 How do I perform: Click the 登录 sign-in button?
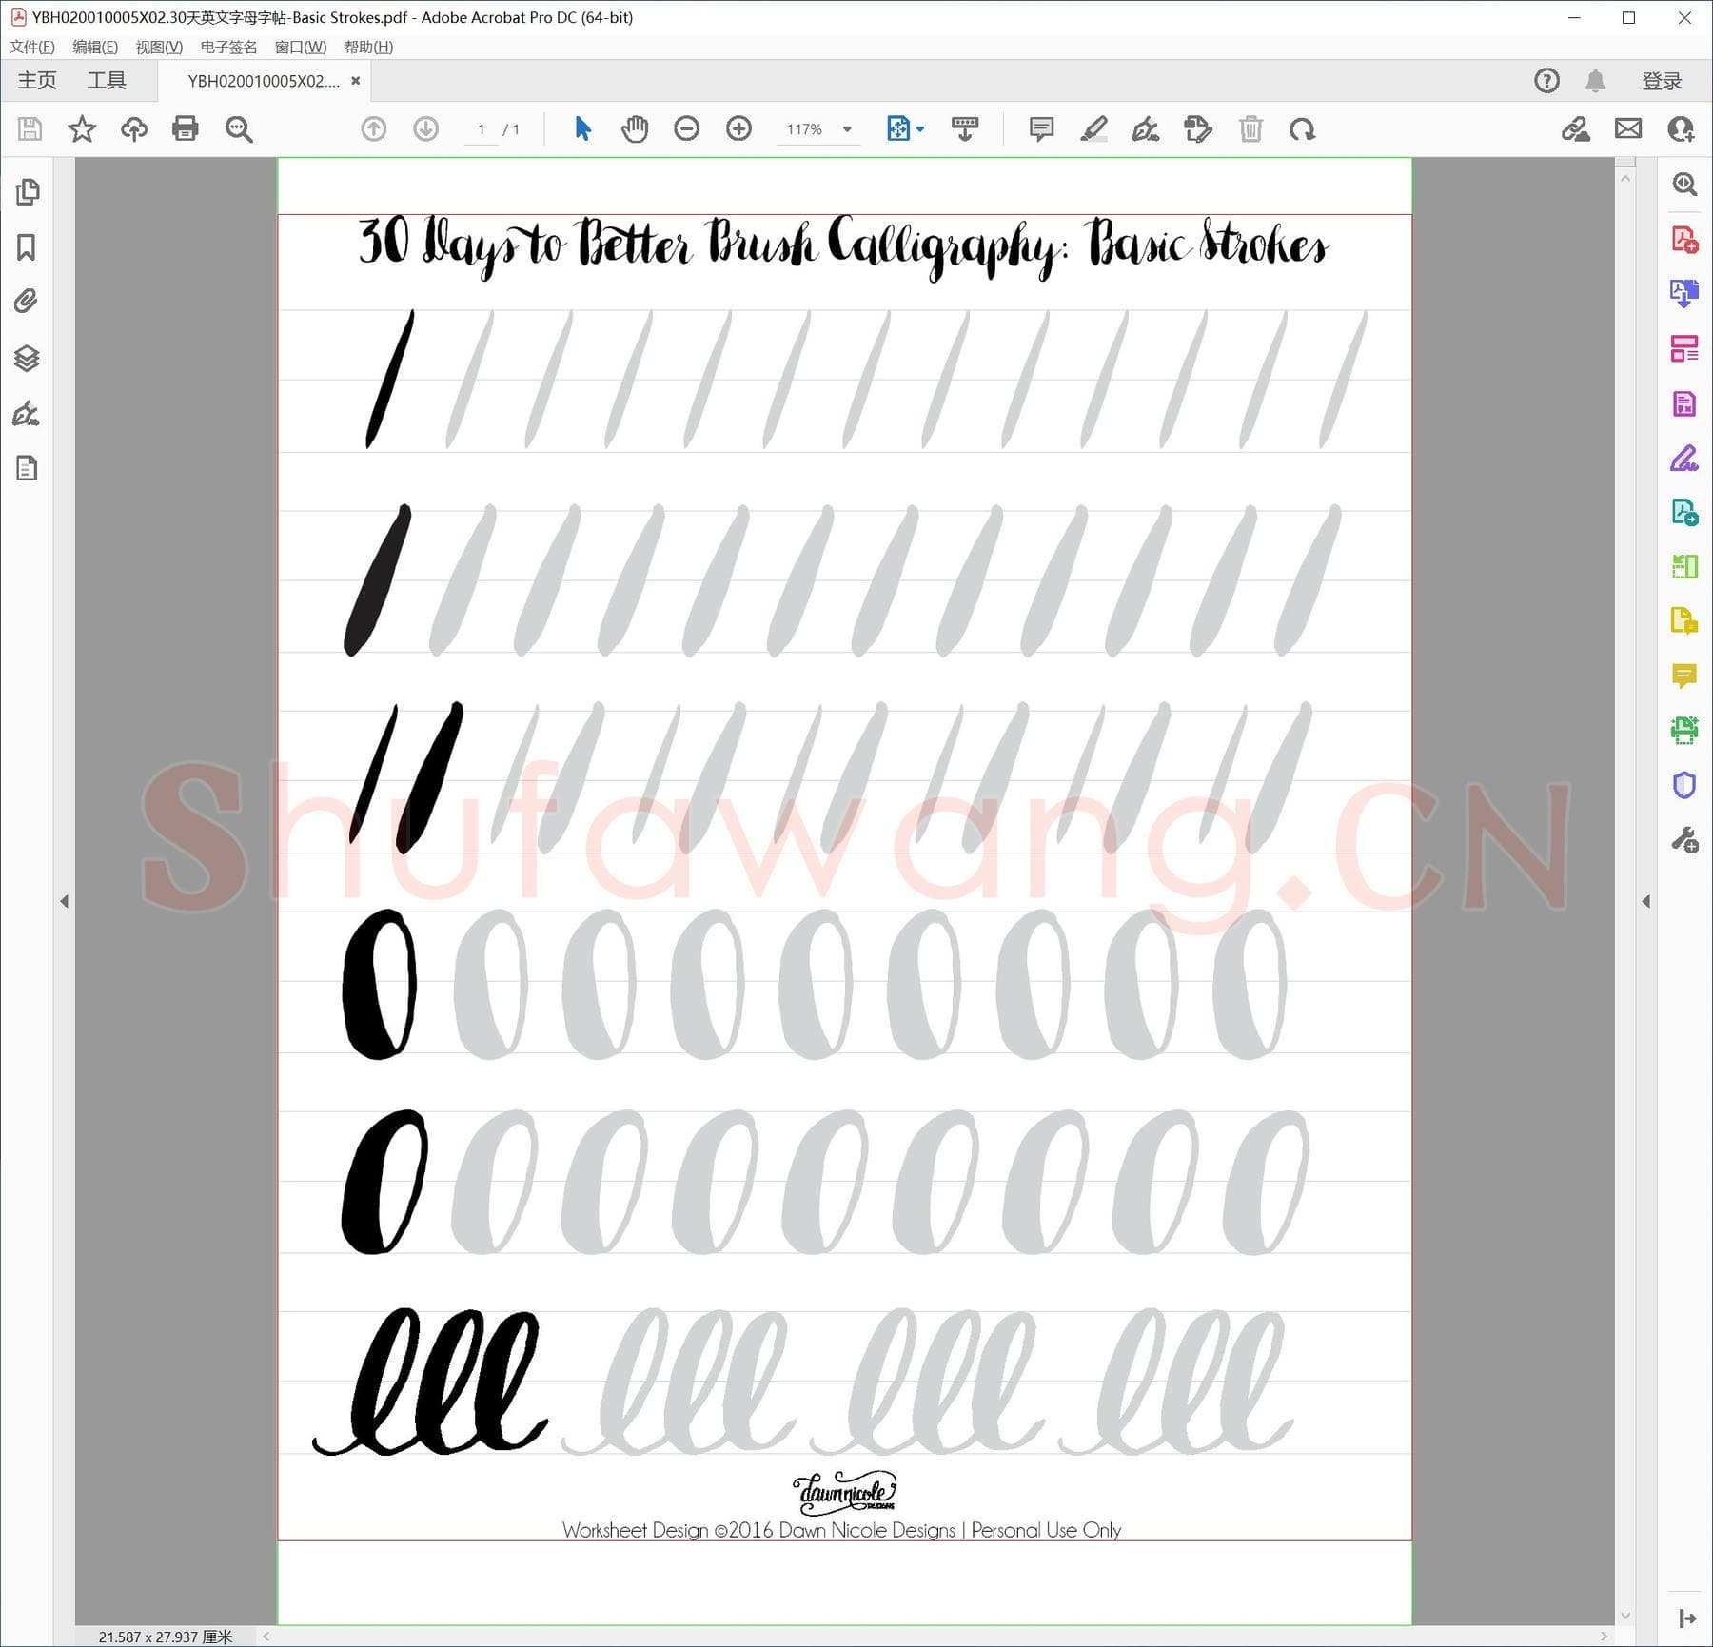tap(1663, 81)
